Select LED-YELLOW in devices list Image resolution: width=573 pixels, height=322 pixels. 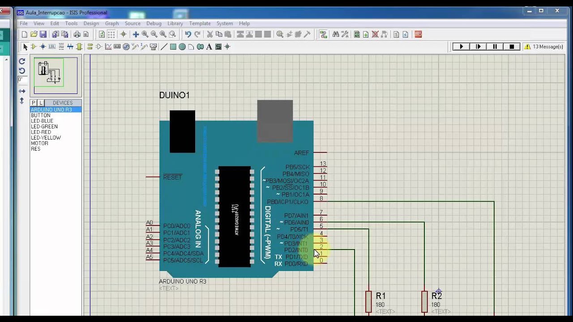coord(56,138)
